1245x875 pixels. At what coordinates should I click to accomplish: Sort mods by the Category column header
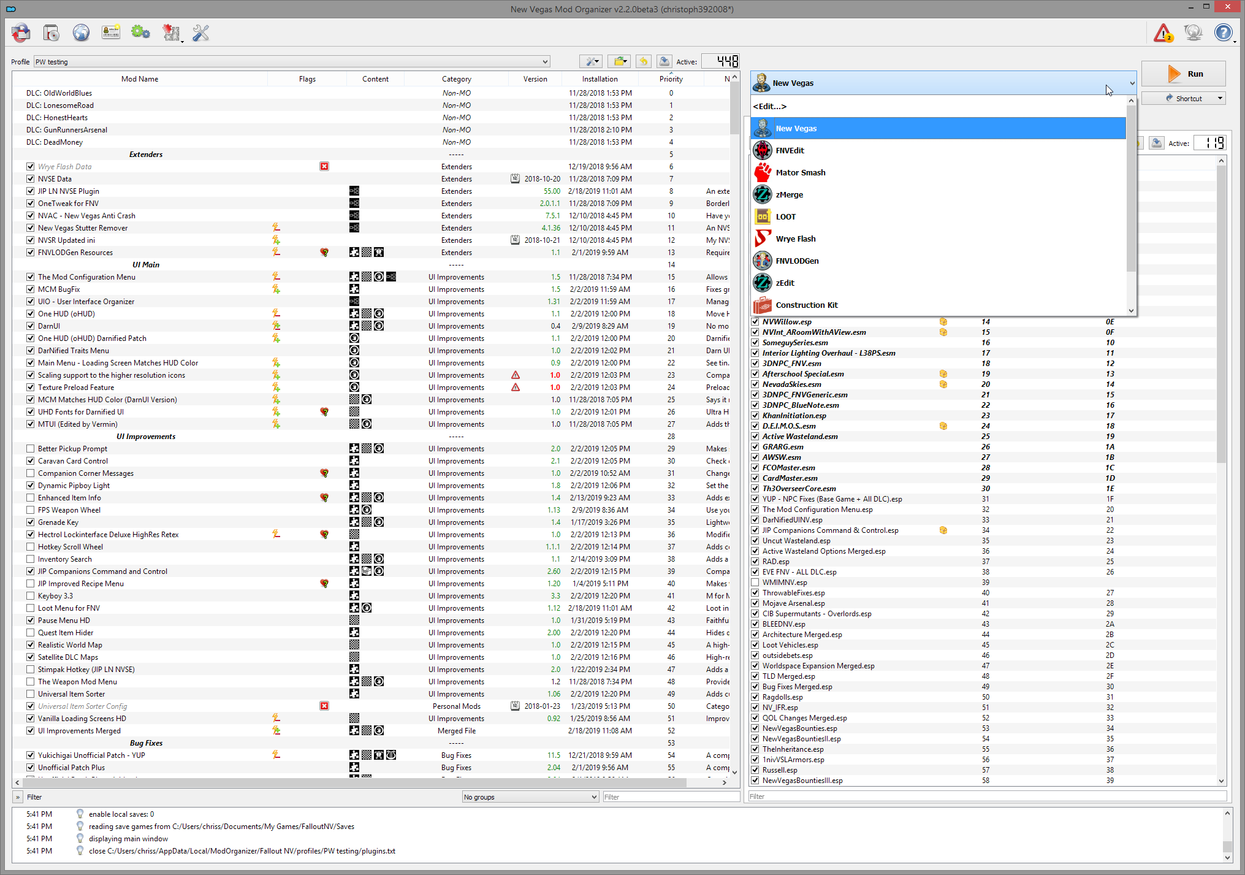456,79
